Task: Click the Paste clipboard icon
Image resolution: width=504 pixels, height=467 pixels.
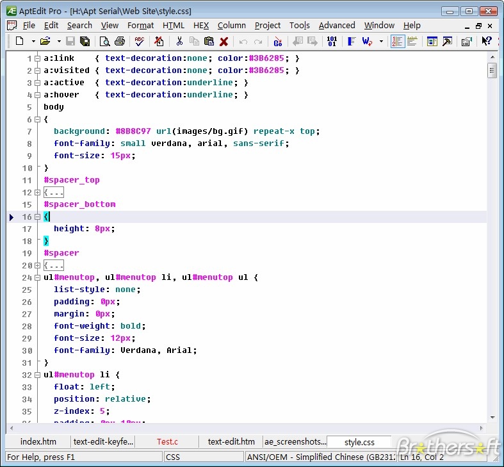Action: click(209, 42)
